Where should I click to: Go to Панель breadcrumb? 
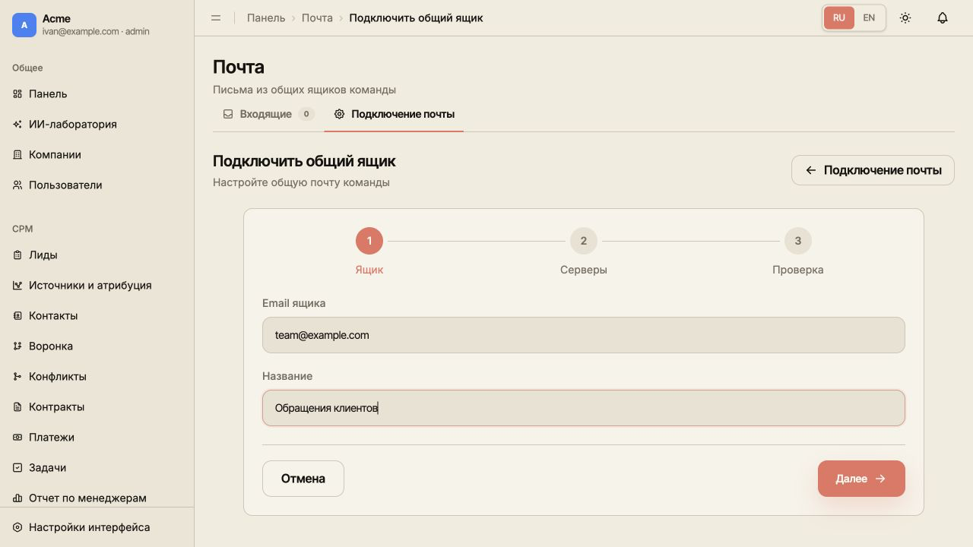point(266,17)
